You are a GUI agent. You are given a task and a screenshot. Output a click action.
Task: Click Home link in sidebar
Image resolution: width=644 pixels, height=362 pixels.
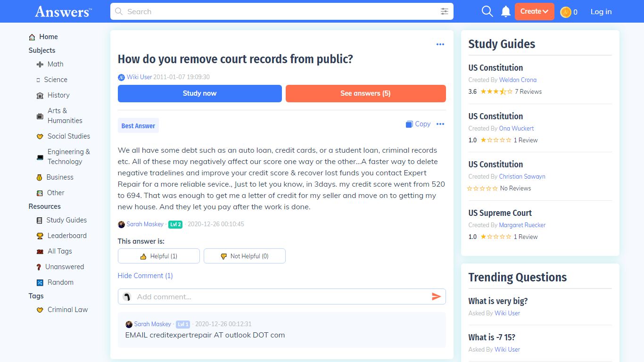[49, 37]
